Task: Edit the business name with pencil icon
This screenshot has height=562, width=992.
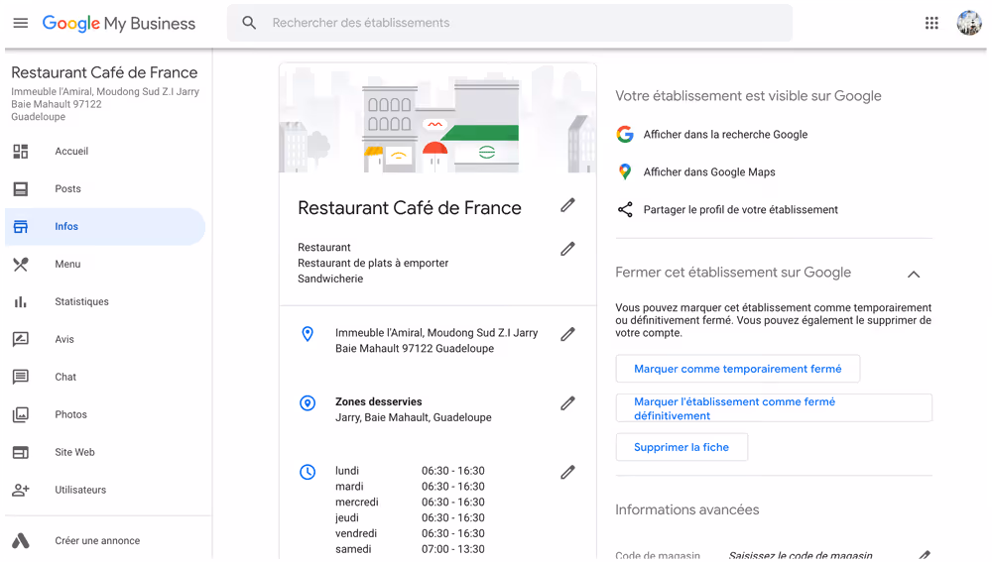Action: 567,205
